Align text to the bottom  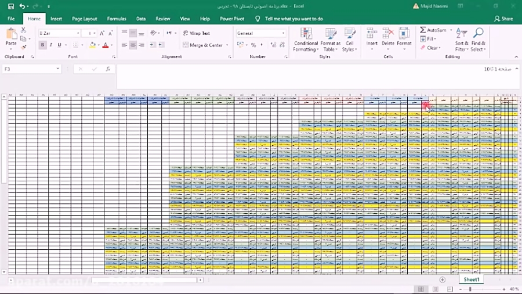coord(142,33)
